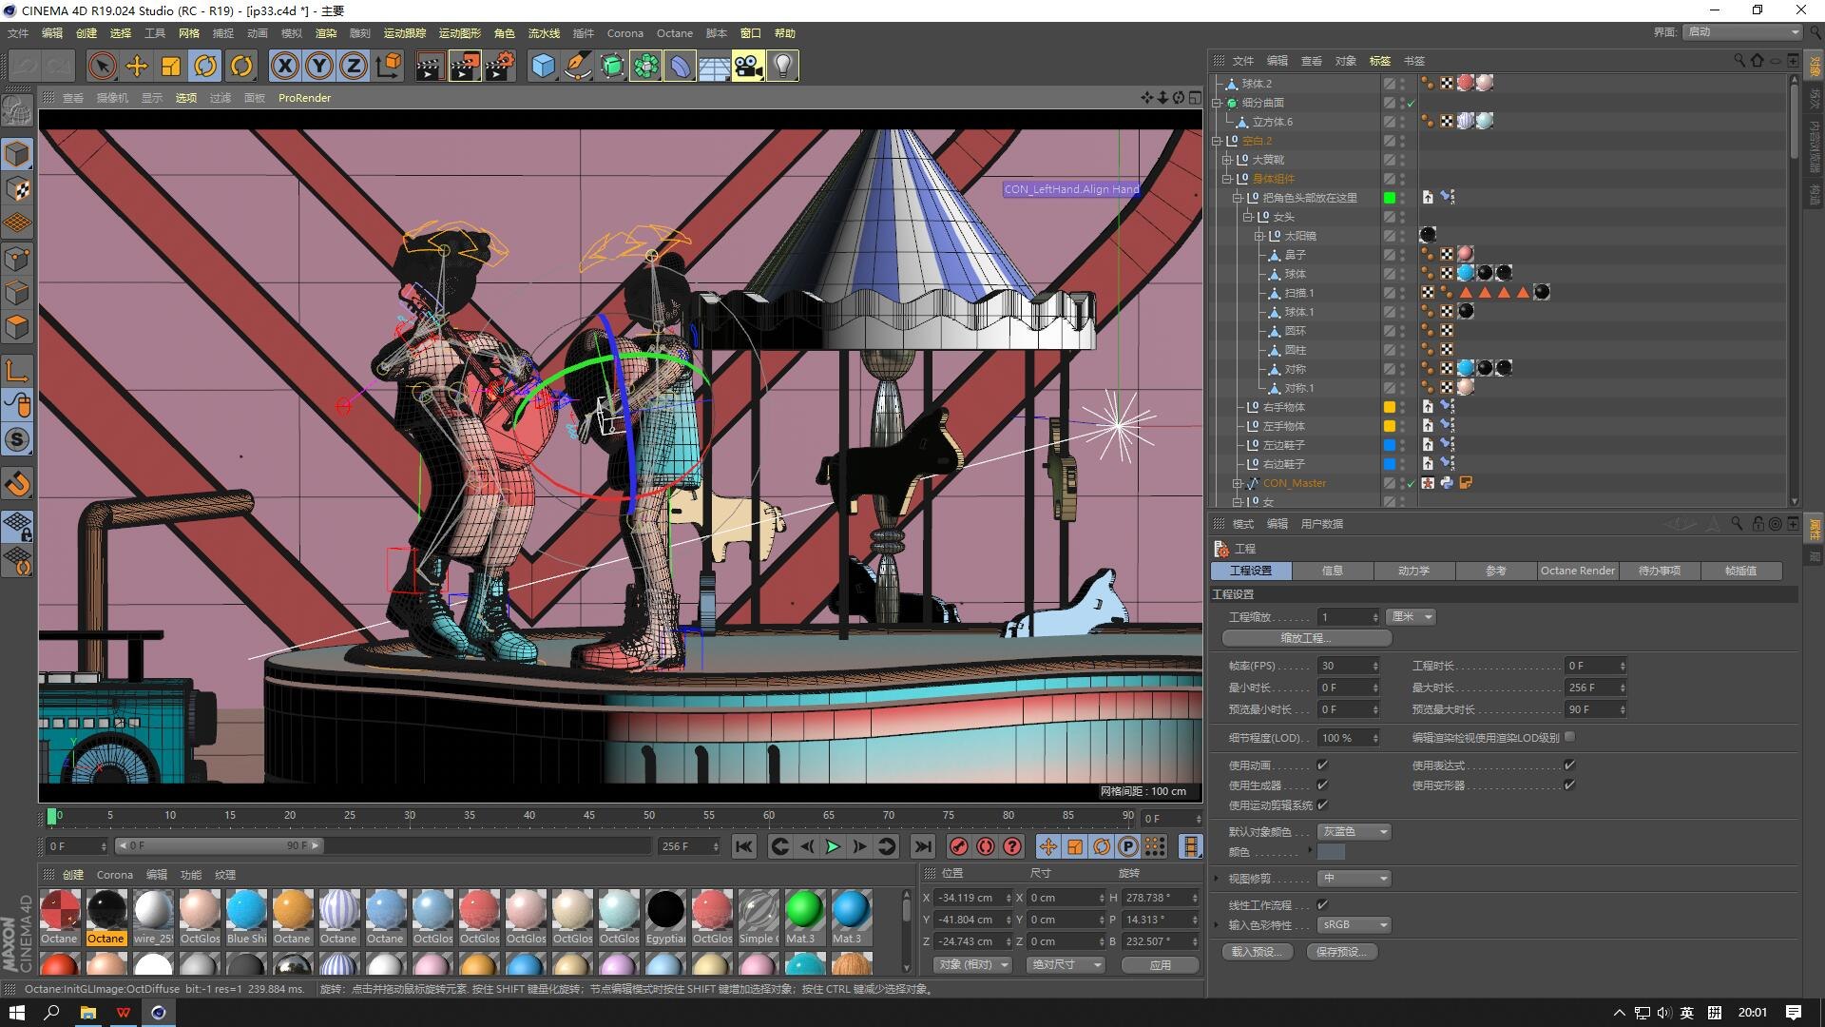Viewport: 1825px width, 1027px height.
Task: Click the project color swatch
Action: [x=1331, y=852]
